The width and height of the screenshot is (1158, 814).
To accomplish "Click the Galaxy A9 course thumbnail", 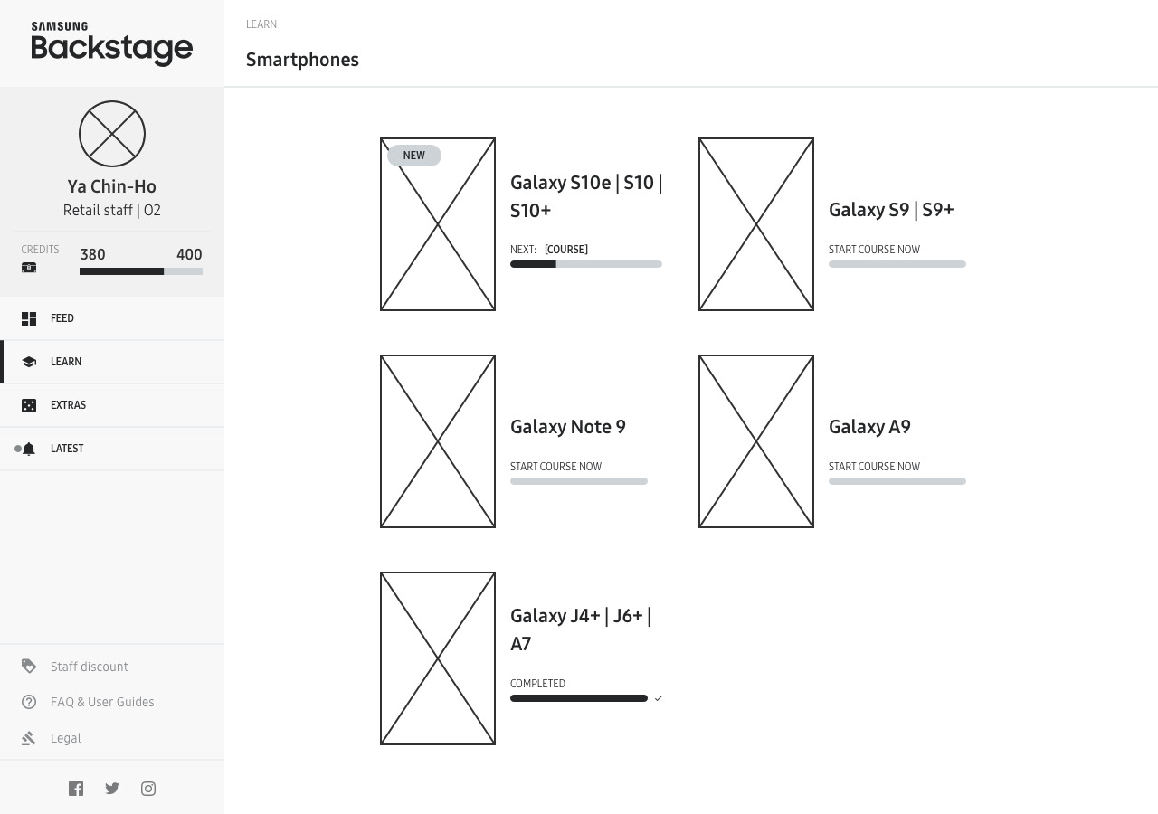I will pos(756,441).
